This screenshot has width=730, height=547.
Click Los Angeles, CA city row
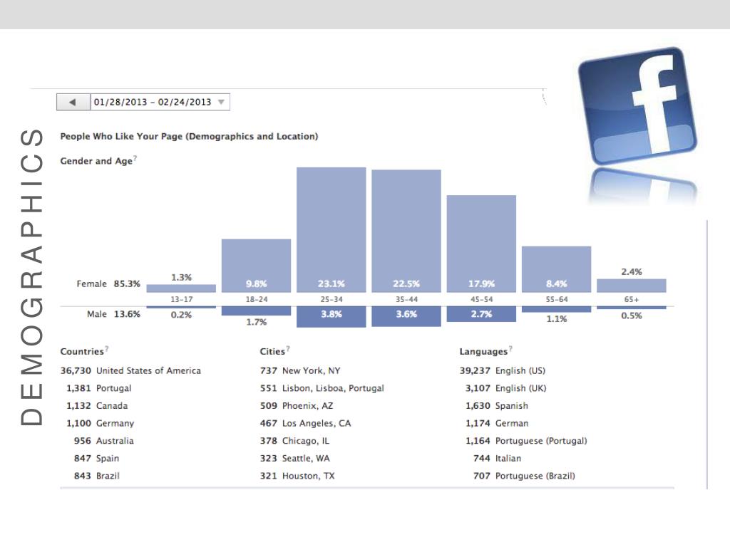coord(305,424)
